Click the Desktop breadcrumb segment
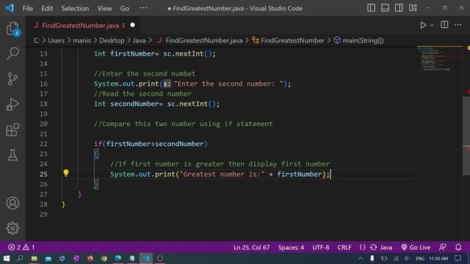 [112, 40]
